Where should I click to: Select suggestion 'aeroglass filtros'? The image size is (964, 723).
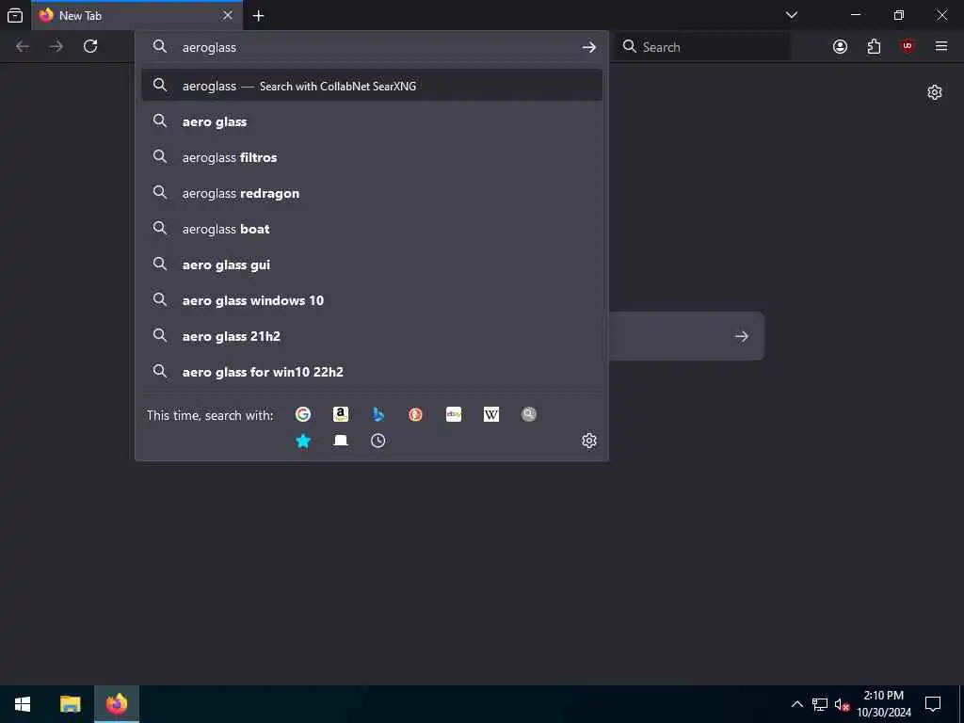point(371,157)
